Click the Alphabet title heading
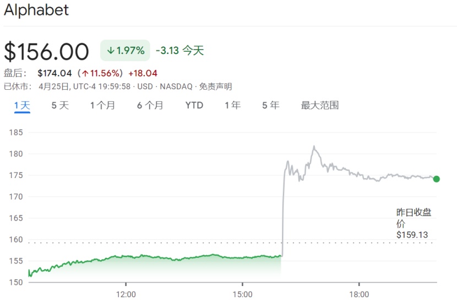The width and height of the screenshot is (457, 307). point(36,10)
